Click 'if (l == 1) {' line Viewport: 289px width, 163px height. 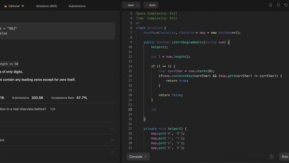point(163,66)
